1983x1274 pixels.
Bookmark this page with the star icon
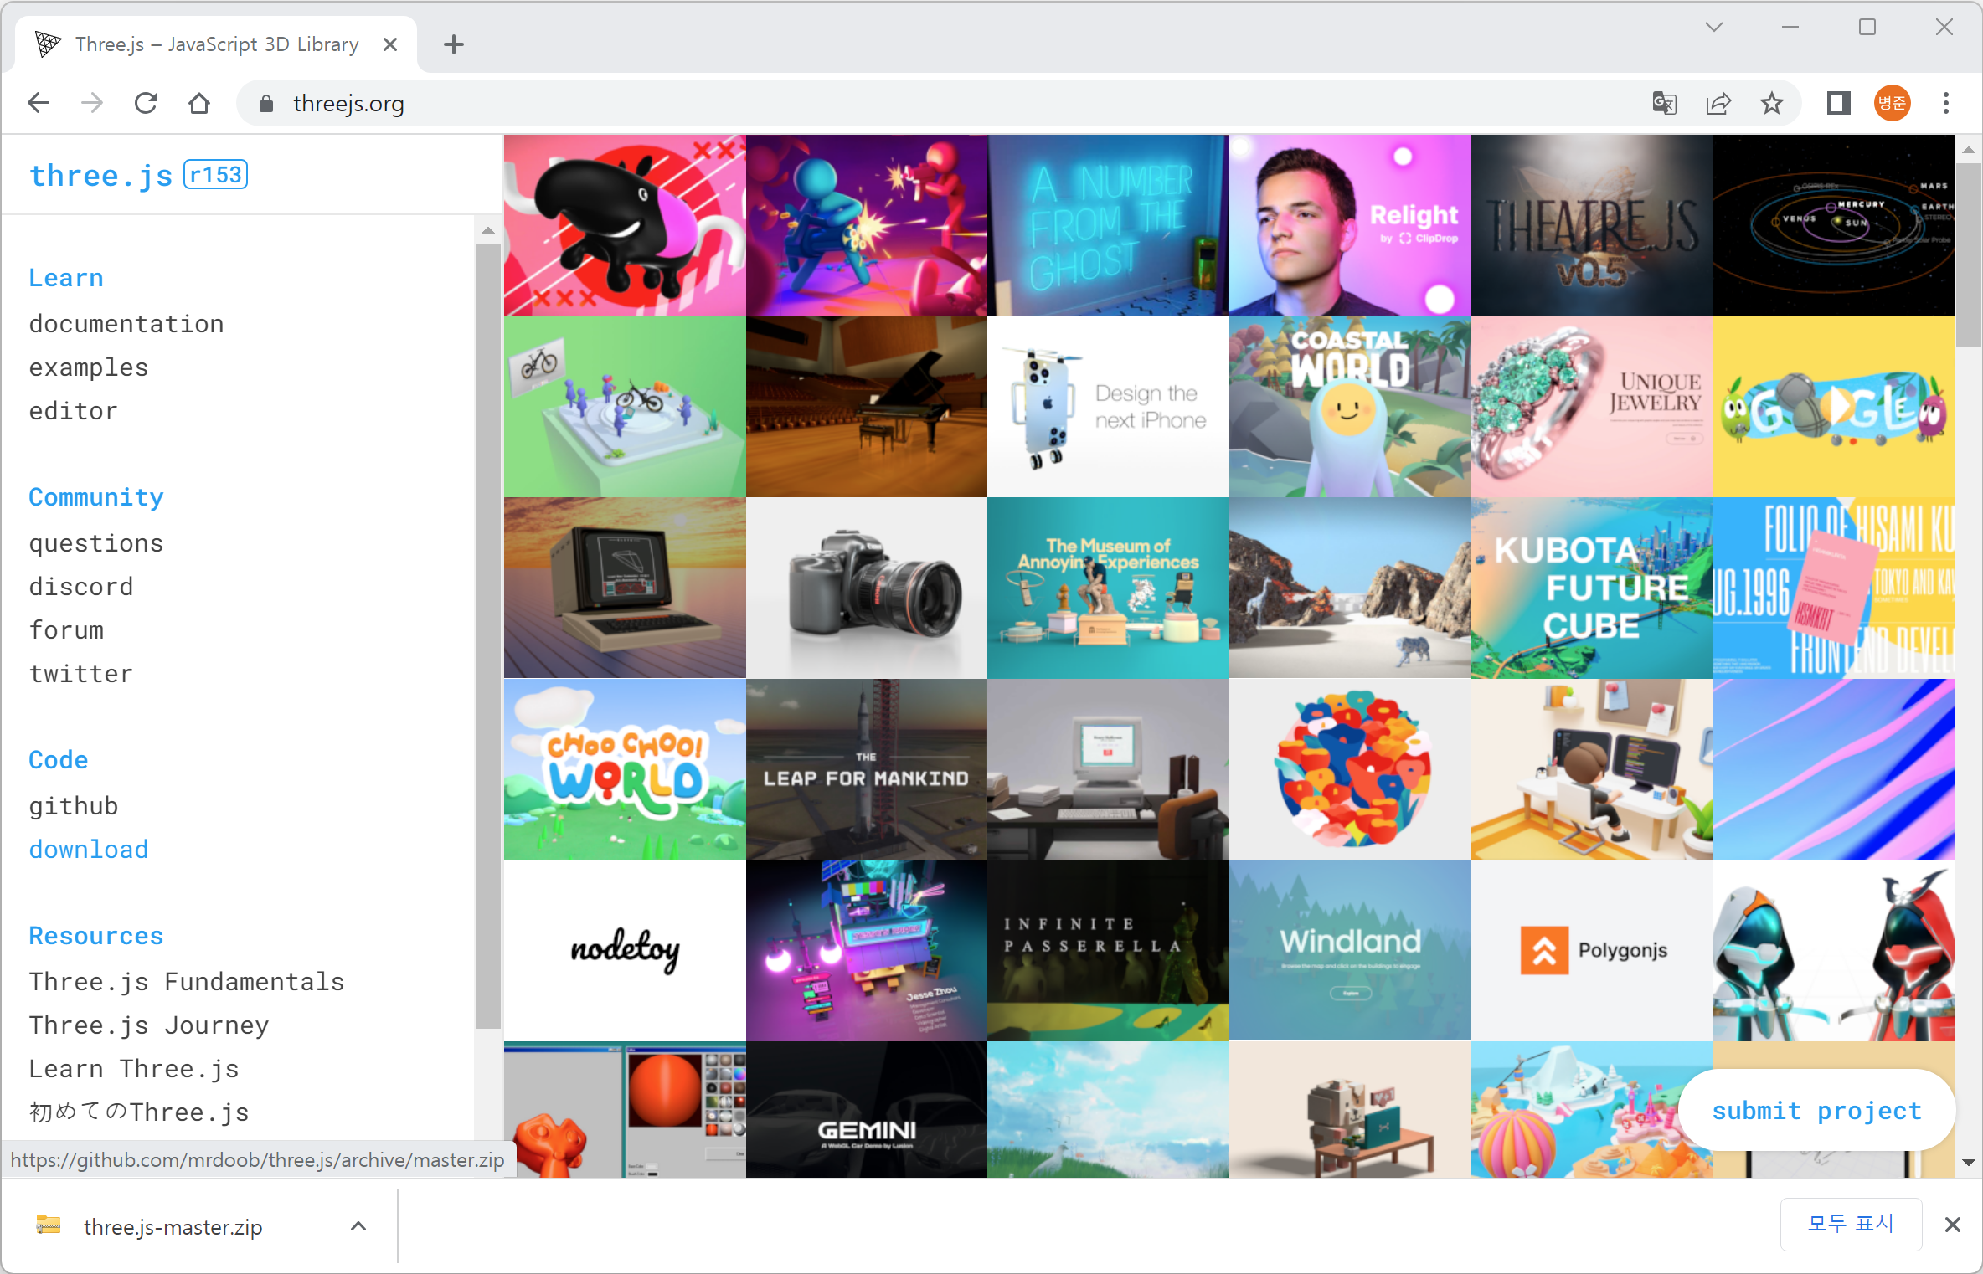click(1771, 103)
